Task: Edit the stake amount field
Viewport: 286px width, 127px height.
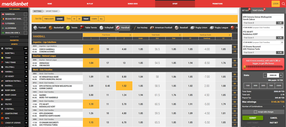Action: click(x=273, y=75)
